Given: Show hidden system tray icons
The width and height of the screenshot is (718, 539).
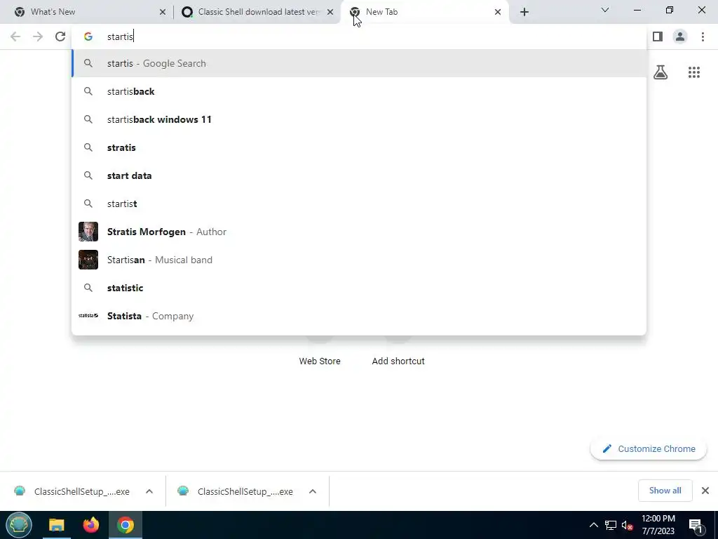Looking at the screenshot, I should pos(593,525).
